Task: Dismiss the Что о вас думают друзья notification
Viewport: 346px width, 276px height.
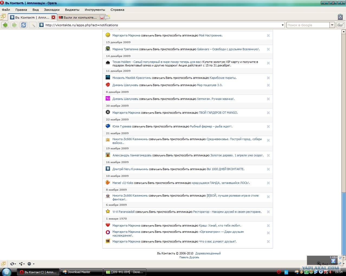Action: (x=268, y=241)
